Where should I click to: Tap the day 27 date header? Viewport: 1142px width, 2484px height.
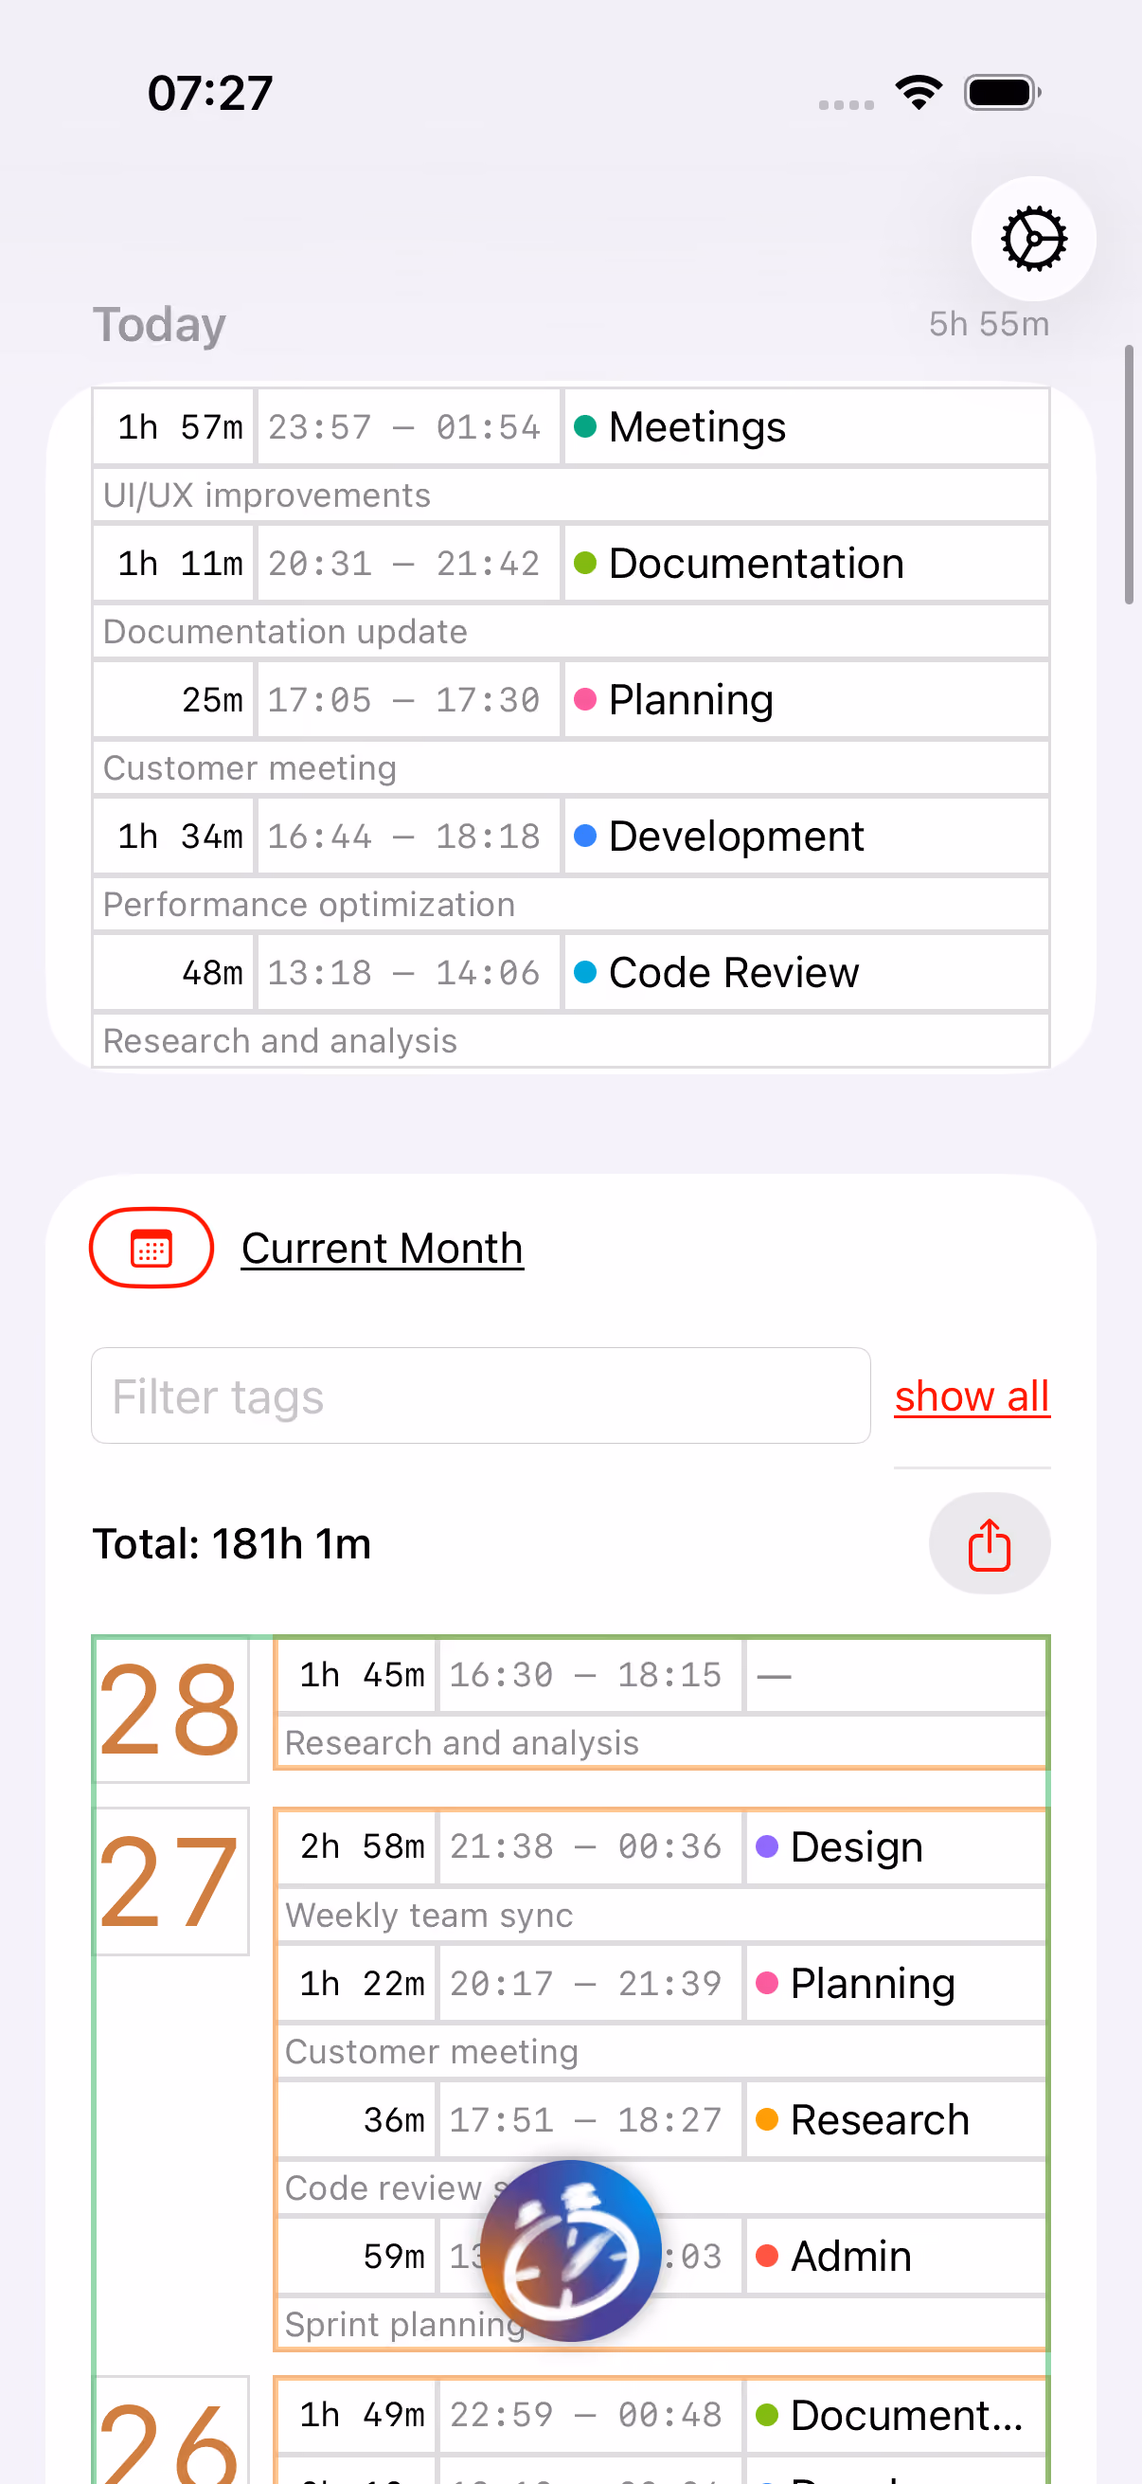point(170,1881)
